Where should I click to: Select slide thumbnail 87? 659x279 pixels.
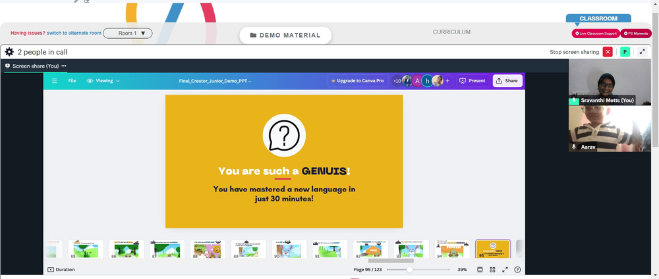pos(167,249)
